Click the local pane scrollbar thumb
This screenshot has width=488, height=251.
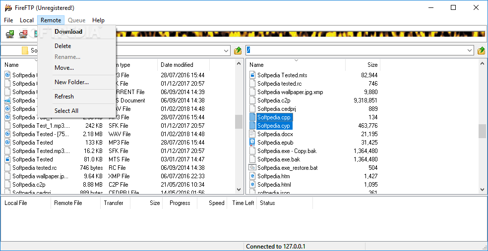[x=239, y=121]
